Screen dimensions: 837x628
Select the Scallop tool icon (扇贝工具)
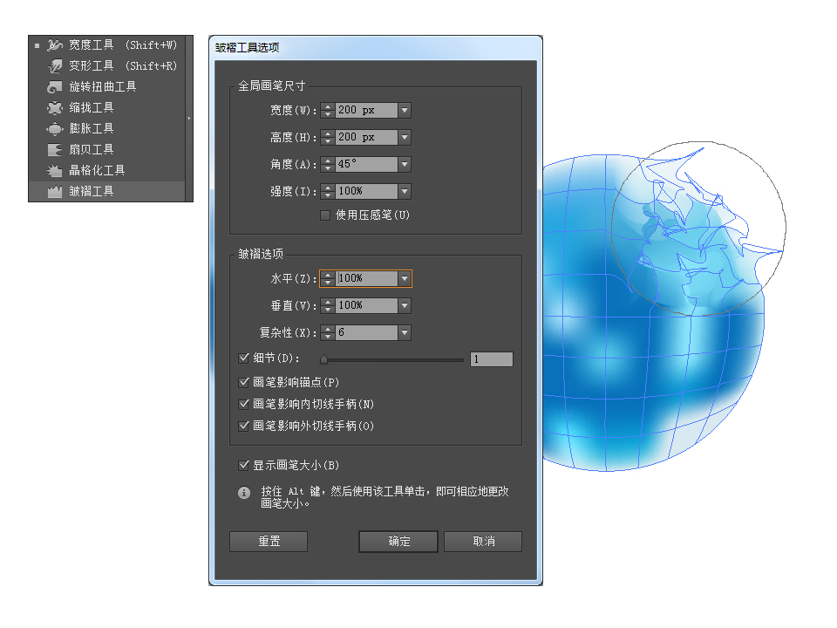(55, 149)
